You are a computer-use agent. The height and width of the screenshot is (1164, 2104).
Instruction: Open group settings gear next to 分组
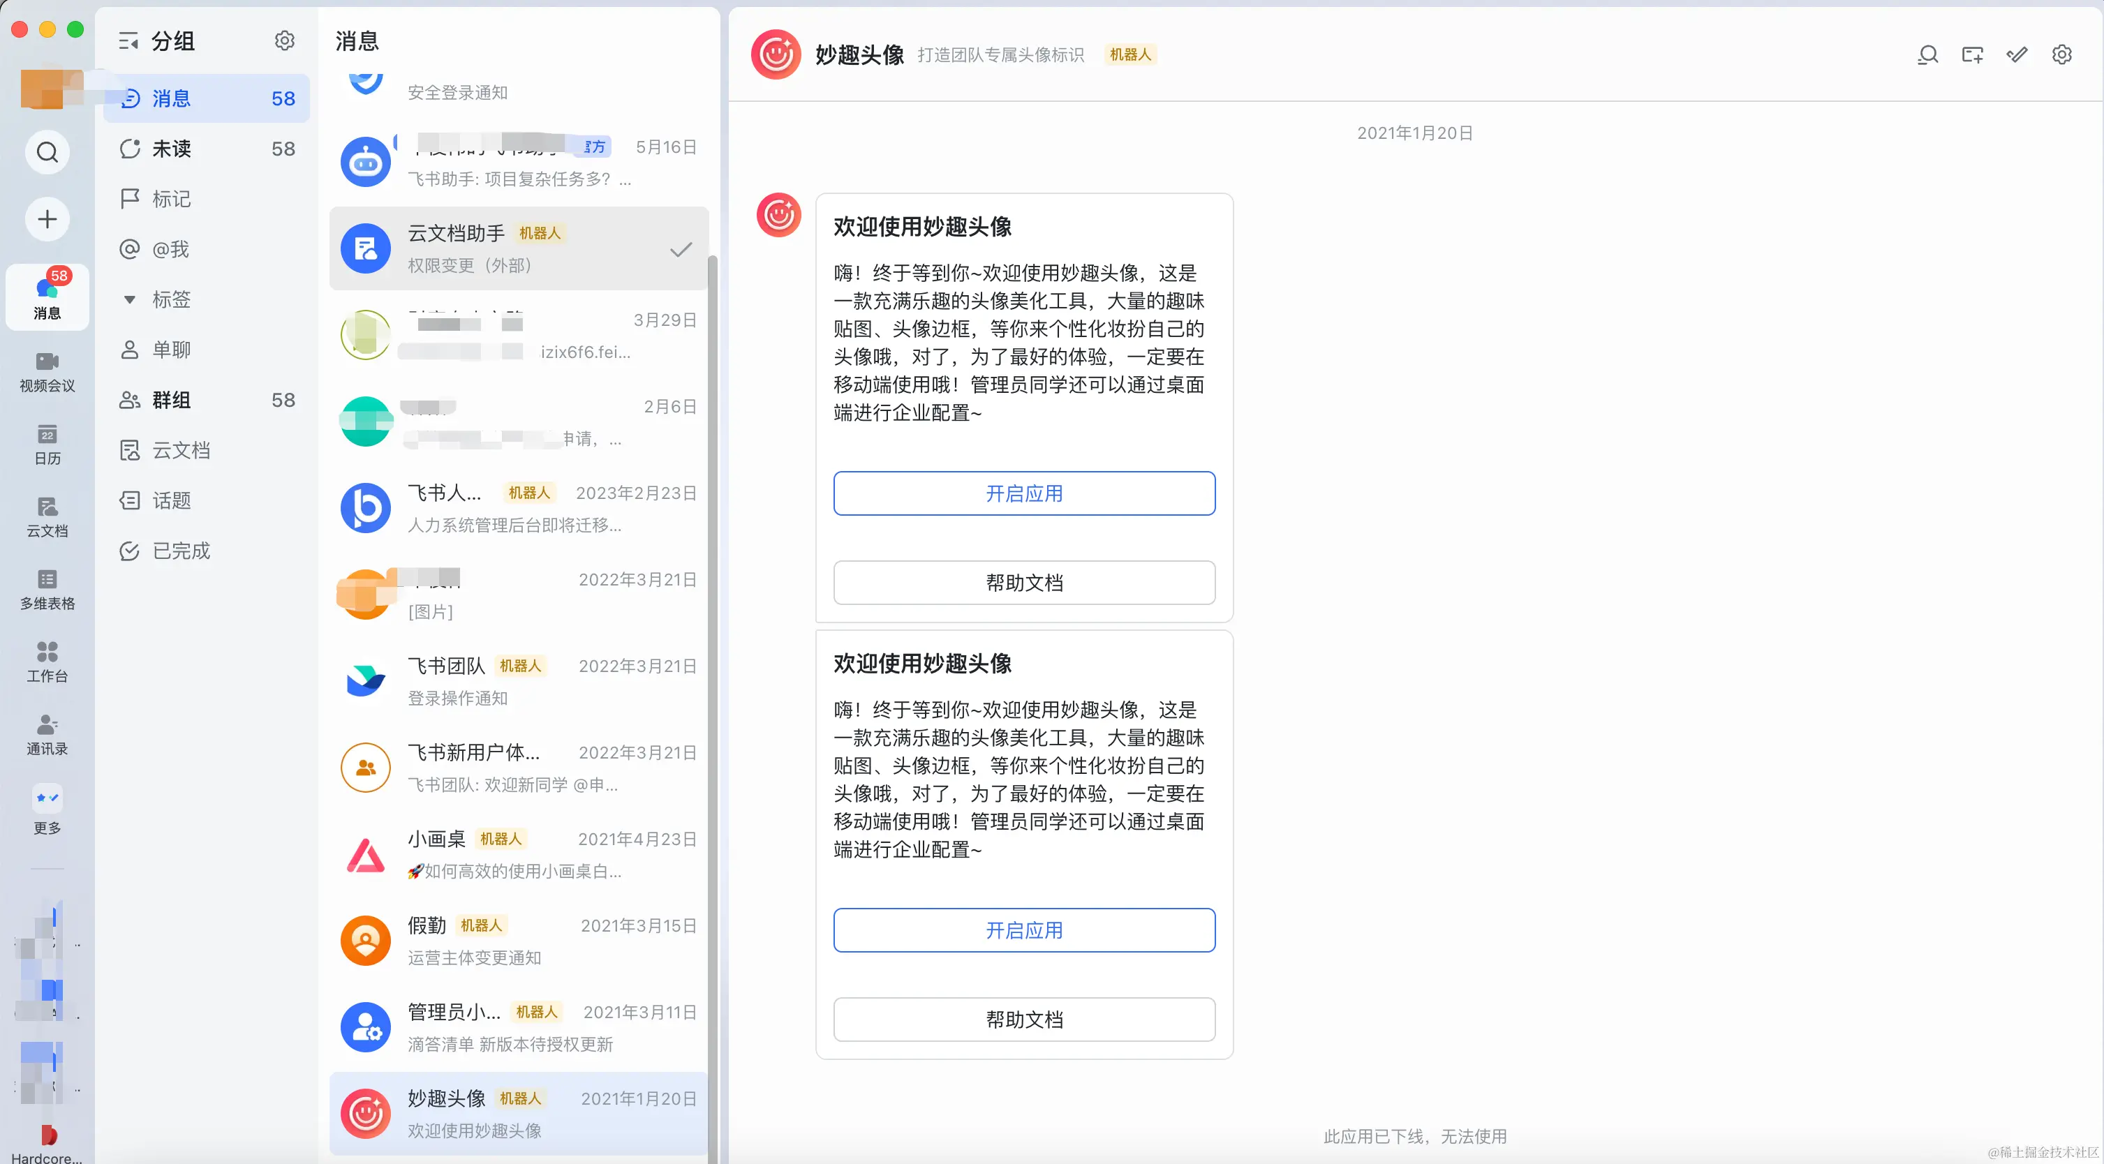coord(284,40)
